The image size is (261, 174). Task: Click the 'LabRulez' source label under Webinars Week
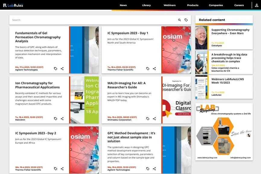click(216, 95)
